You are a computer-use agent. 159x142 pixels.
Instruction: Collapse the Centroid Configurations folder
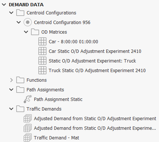[x=11, y=13]
